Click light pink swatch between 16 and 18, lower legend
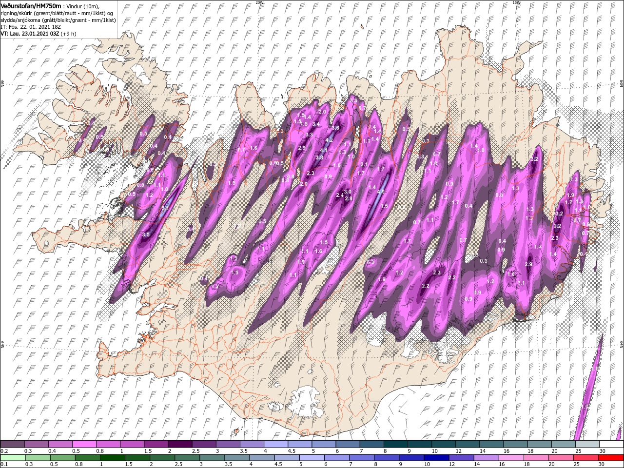This screenshot has height=468, width=624. 512,458
